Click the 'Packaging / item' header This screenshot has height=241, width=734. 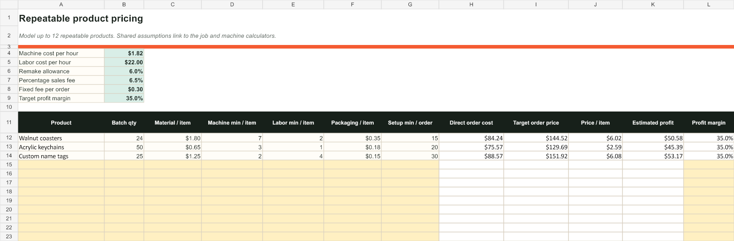pos(353,122)
